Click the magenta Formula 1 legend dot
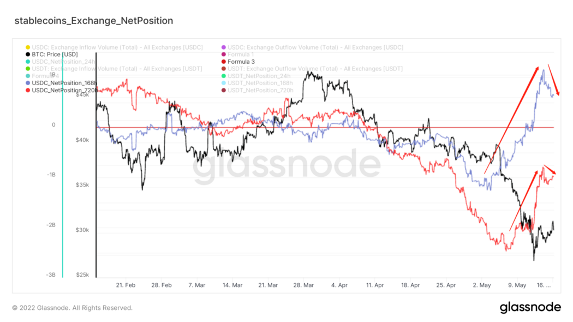The height and width of the screenshot is (322, 573). (224, 55)
